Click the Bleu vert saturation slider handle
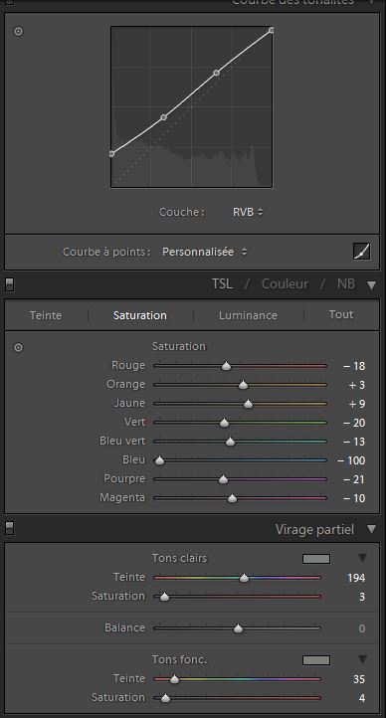This screenshot has height=718, width=386. 231,442
